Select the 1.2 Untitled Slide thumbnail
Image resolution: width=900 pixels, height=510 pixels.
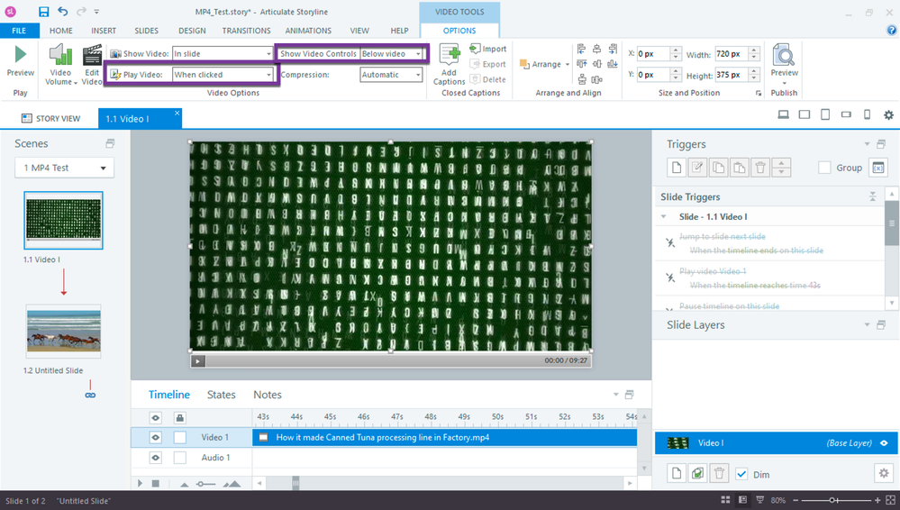tap(63, 331)
